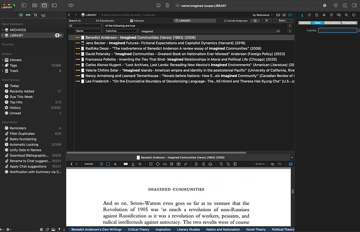Open the by Relevance sort dropdown
Screen dimensions: 360x232
[x=262, y=15]
